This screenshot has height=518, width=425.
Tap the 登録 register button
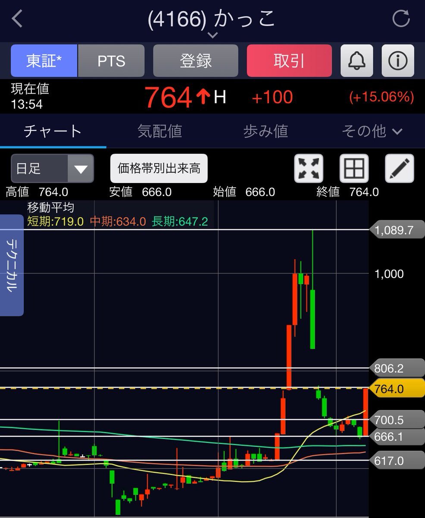point(196,61)
